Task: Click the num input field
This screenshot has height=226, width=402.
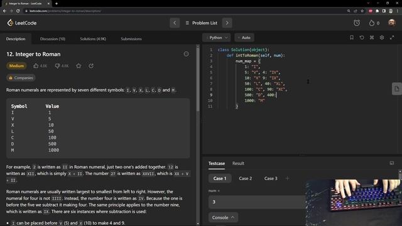Action: point(257,202)
